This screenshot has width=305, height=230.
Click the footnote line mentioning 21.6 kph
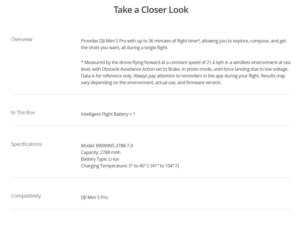coord(186,62)
